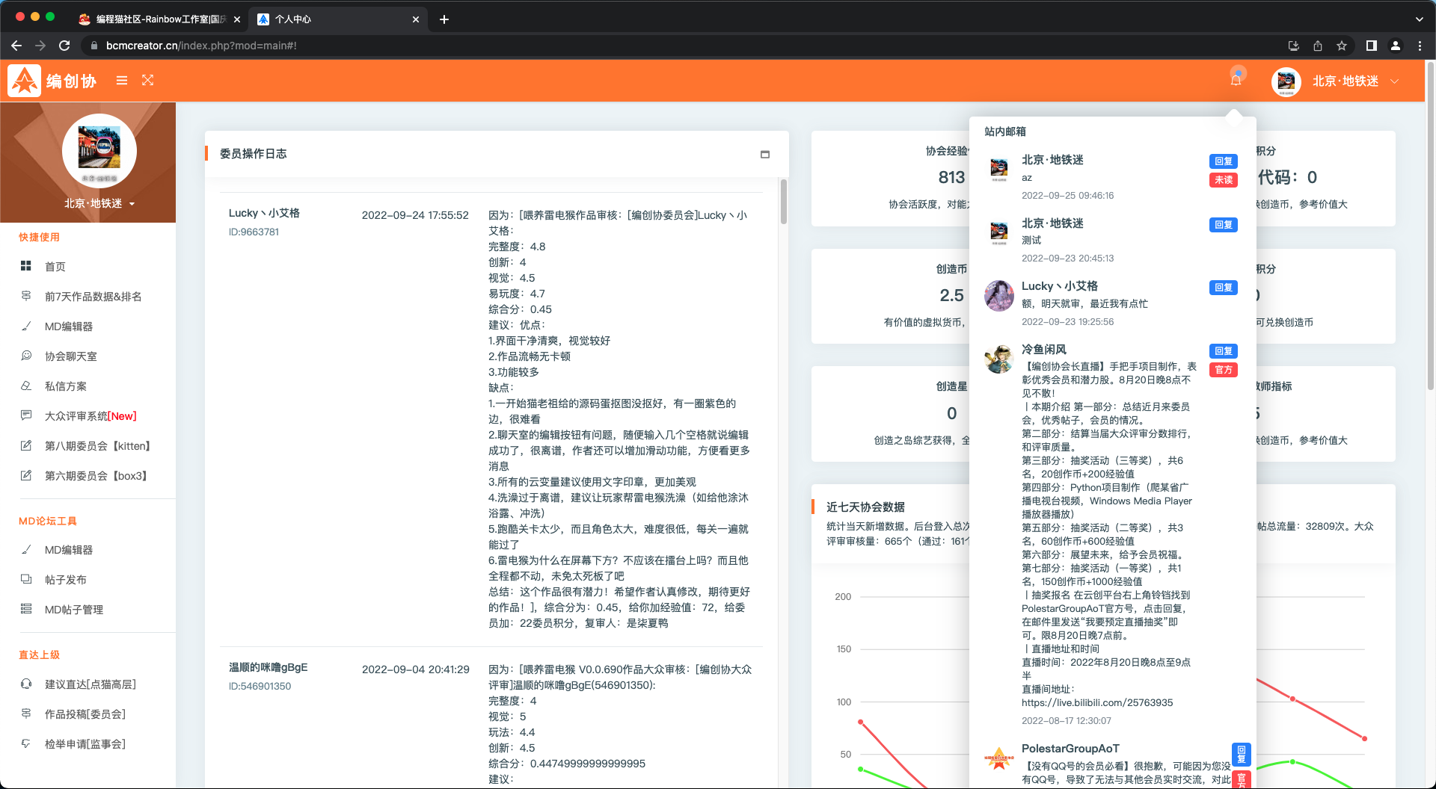Open 协会聊天室 in the sidebar
The height and width of the screenshot is (789, 1436).
(x=71, y=356)
